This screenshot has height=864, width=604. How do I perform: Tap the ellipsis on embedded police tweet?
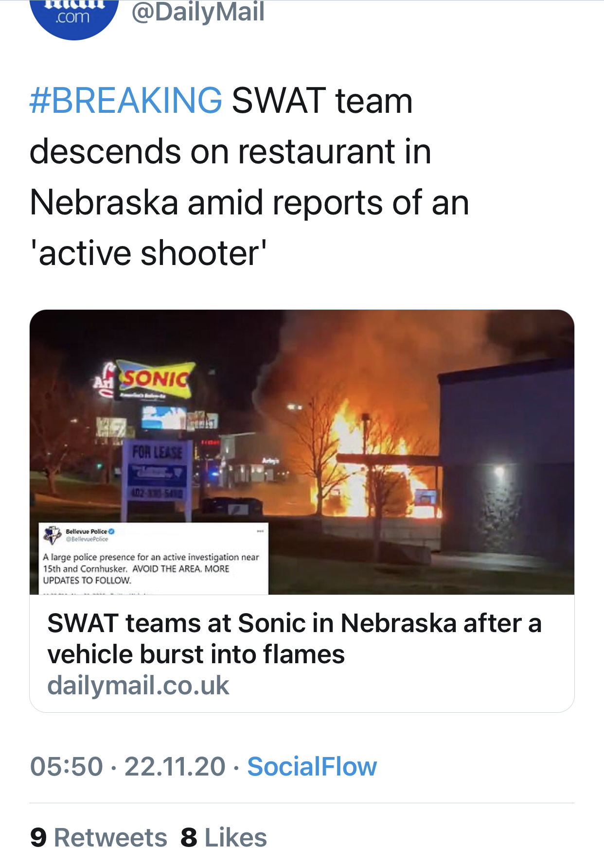pyautogui.click(x=260, y=531)
